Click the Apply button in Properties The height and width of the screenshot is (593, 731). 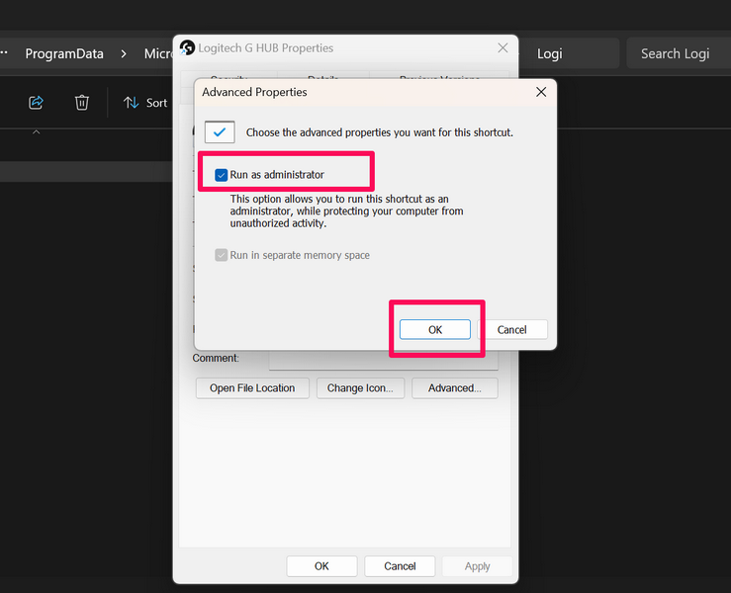point(477,566)
